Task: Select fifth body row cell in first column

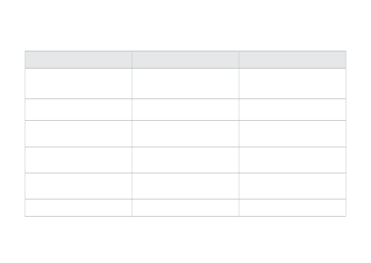Action: [x=78, y=186]
